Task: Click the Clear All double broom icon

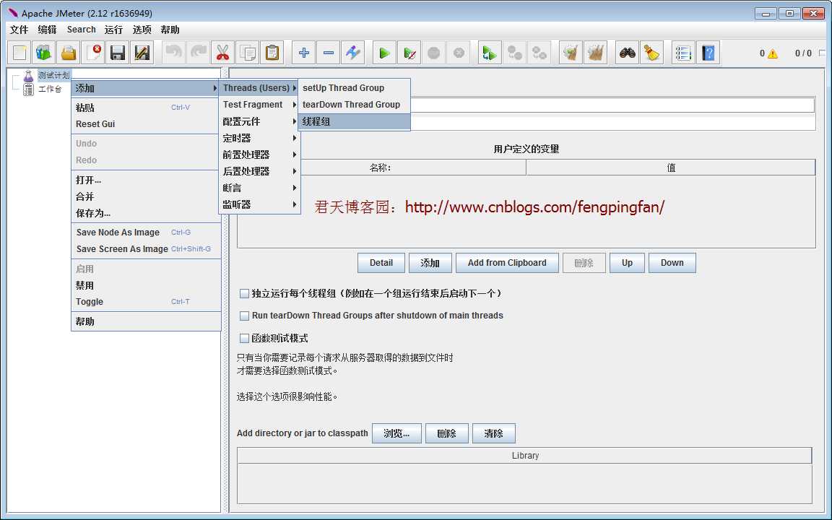Action: pyautogui.click(x=595, y=53)
